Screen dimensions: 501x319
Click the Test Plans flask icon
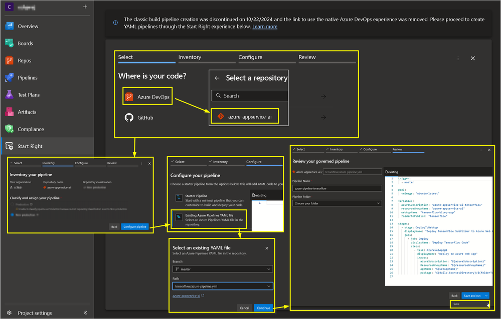(x=9, y=95)
